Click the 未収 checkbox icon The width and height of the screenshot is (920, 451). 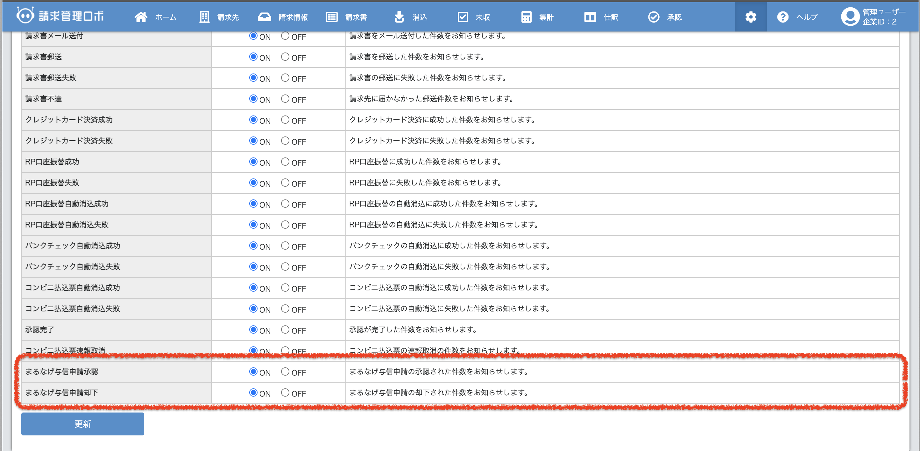point(463,17)
